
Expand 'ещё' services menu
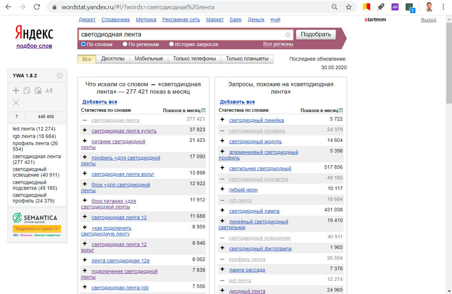[x=276, y=20]
